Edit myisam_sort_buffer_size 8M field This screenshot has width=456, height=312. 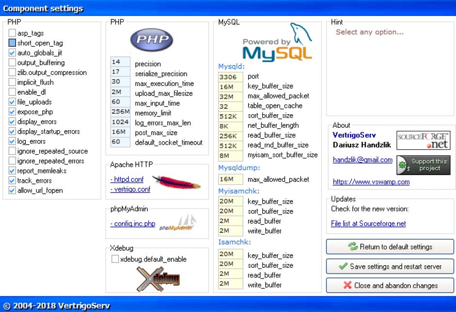click(x=230, y=156)
